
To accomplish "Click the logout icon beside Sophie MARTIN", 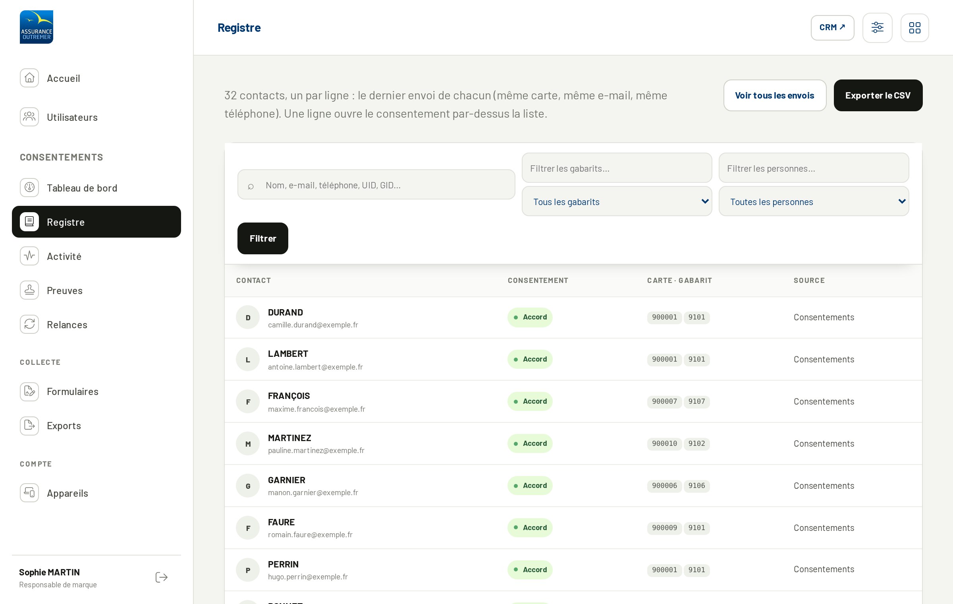I will [x=162, y=577].
